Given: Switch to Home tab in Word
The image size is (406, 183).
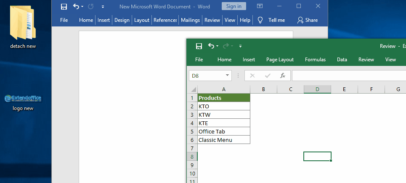Looking at the screenshot, I should (86, 20).
